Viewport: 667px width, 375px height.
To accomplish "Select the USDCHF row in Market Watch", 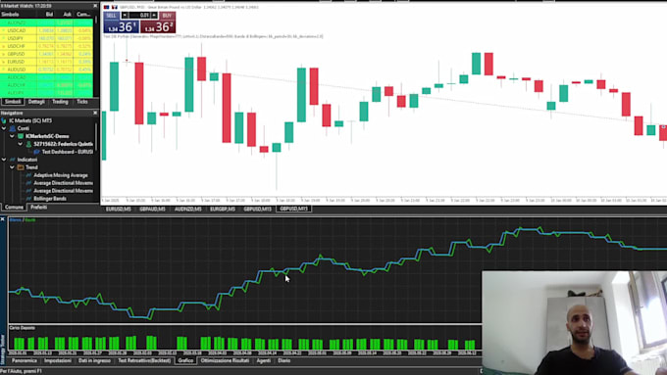I will click(46, 46).
